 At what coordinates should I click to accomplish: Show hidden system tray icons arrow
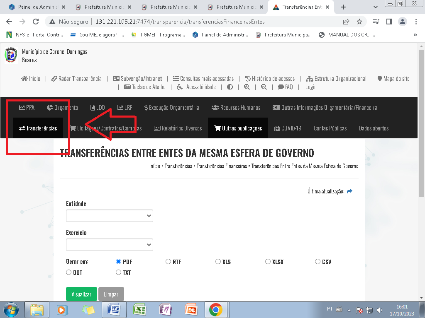349,310
